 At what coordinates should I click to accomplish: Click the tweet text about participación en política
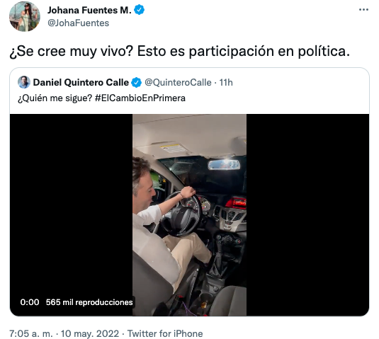180,52
